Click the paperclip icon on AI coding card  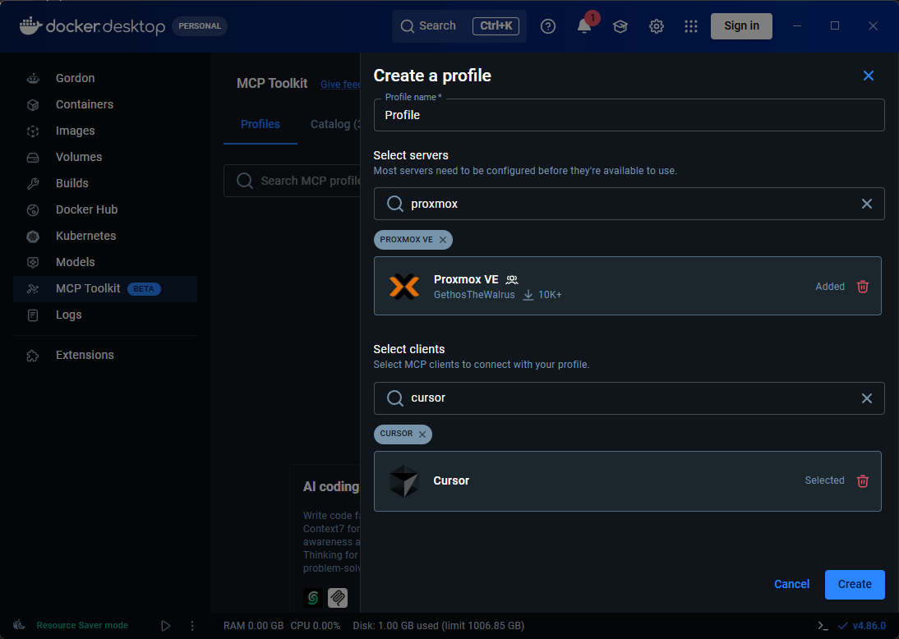coord(338,598)
